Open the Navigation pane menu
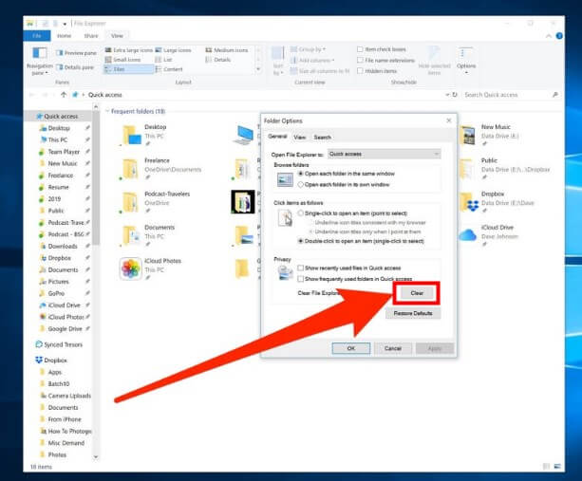Viewport: 582px width, 481px height. 39,61
